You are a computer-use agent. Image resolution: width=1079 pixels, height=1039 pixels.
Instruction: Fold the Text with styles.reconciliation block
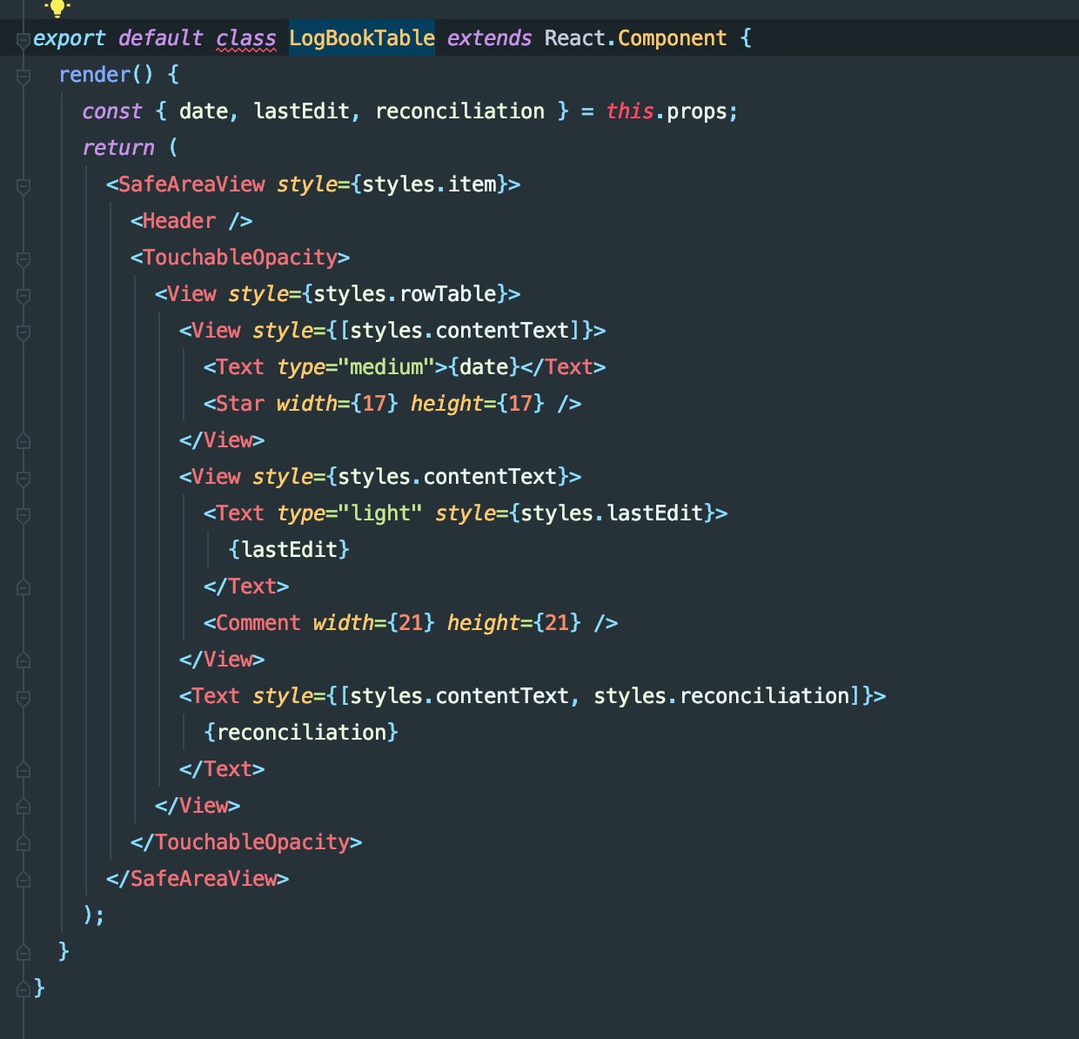pos(23,697)
